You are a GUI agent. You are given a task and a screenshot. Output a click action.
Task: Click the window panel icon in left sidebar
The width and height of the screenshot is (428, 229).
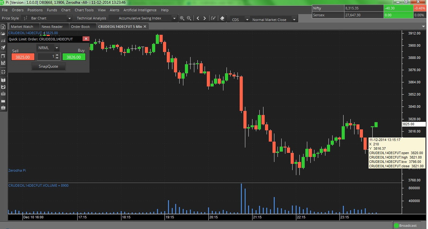point(3,56)
